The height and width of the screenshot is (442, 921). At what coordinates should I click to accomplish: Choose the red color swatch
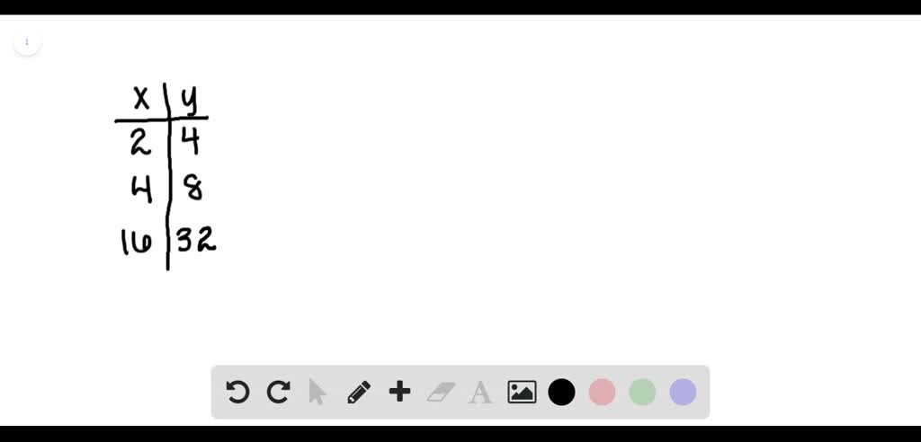602,392
